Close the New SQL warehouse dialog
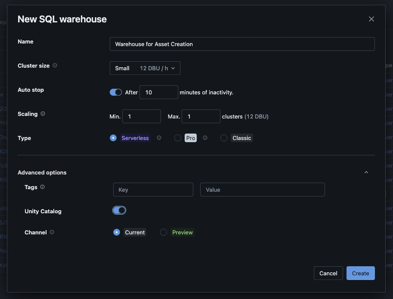 [371, 19]
